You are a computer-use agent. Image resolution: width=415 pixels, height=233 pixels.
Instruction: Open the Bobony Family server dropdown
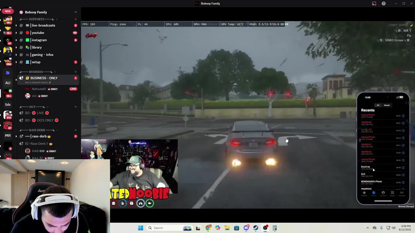(x=75, y=12)
